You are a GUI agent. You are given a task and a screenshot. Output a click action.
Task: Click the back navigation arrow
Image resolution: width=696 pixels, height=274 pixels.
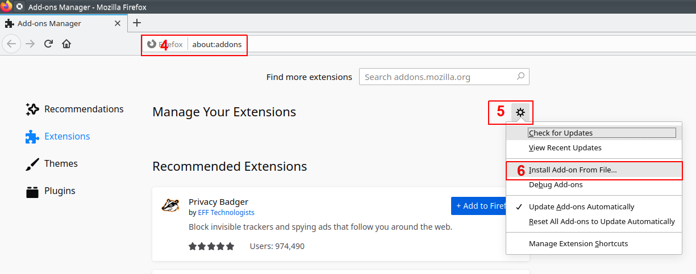pos(12,44)
